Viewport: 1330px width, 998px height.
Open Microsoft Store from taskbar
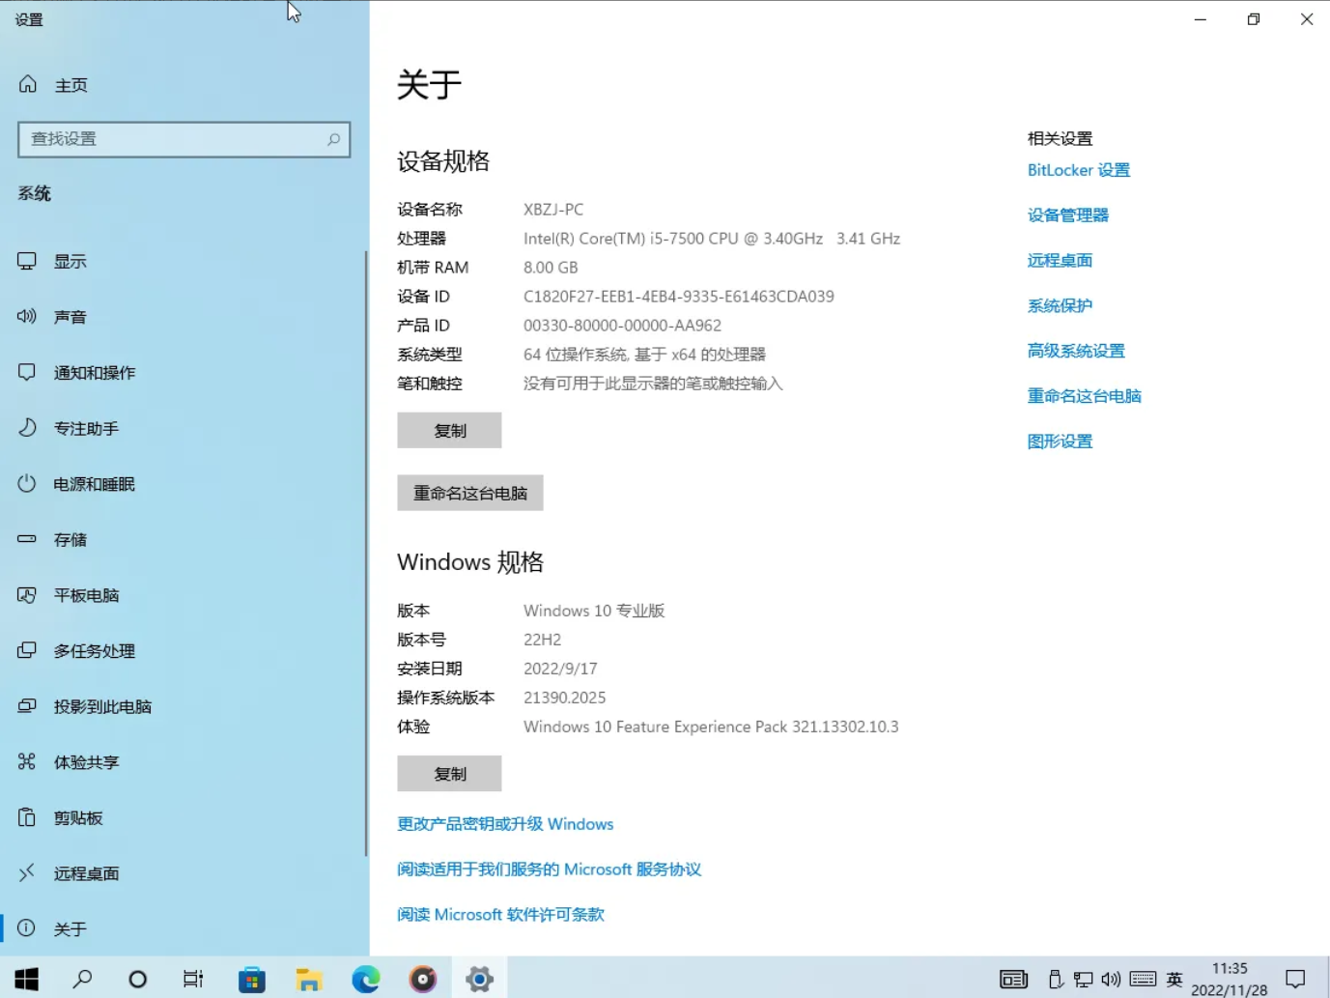[x=251, y=978]
